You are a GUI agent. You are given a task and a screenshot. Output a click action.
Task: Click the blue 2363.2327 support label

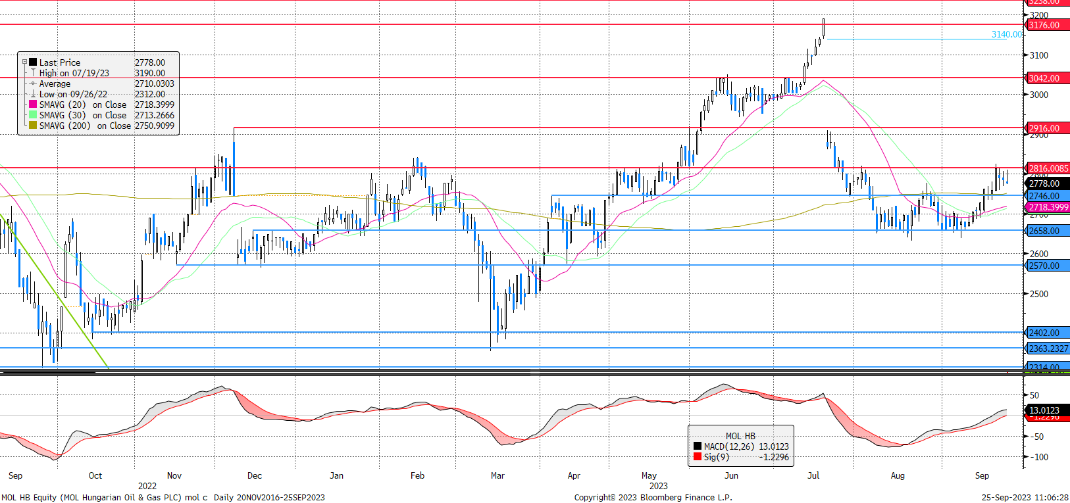point(1048,348)
